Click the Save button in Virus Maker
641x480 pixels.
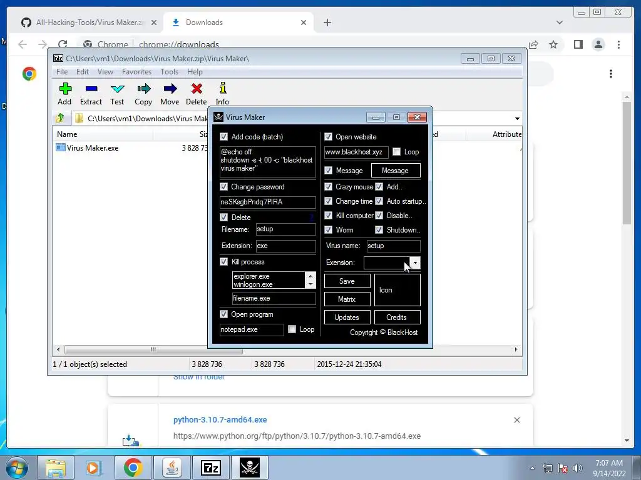point(347,281)
